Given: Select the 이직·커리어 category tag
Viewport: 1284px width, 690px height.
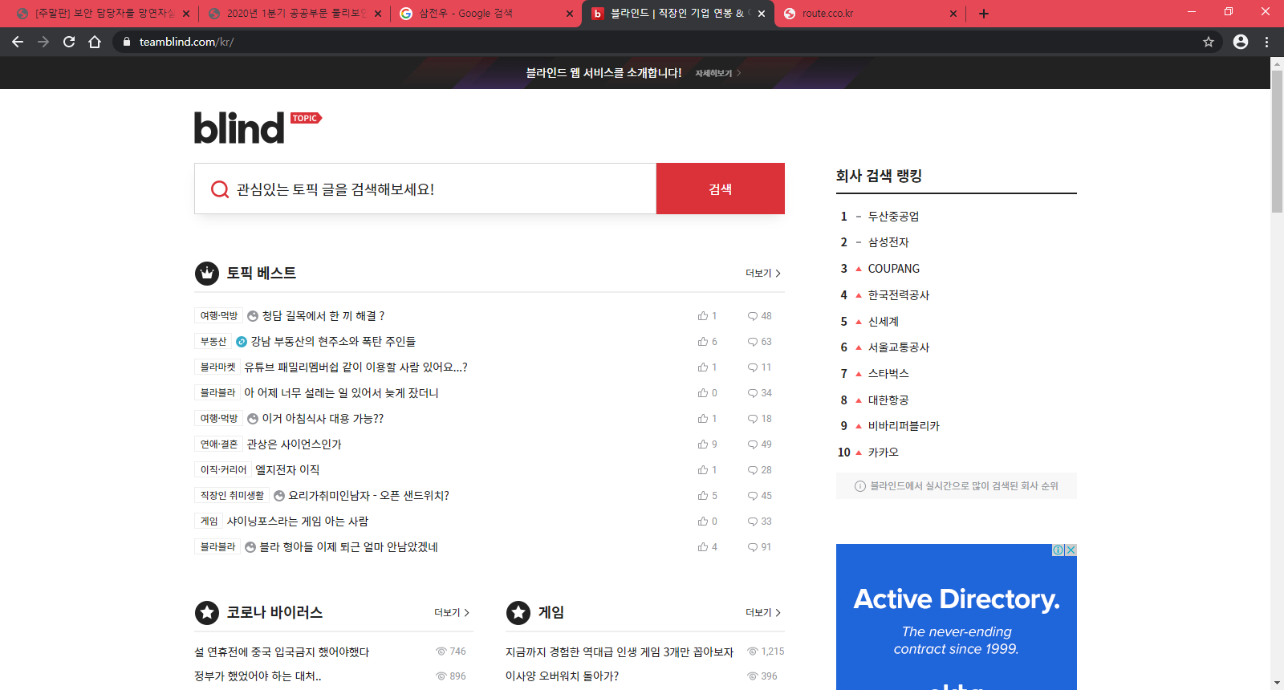Looking at the screenshot, I should [223, 470].
